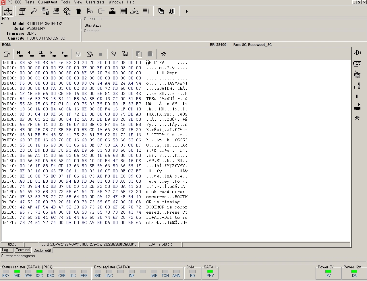Click the heads-on-platter icon in the toolbar
Viewport: 367px width, 281px height.
pyautogui.click(x=112, y=11)
